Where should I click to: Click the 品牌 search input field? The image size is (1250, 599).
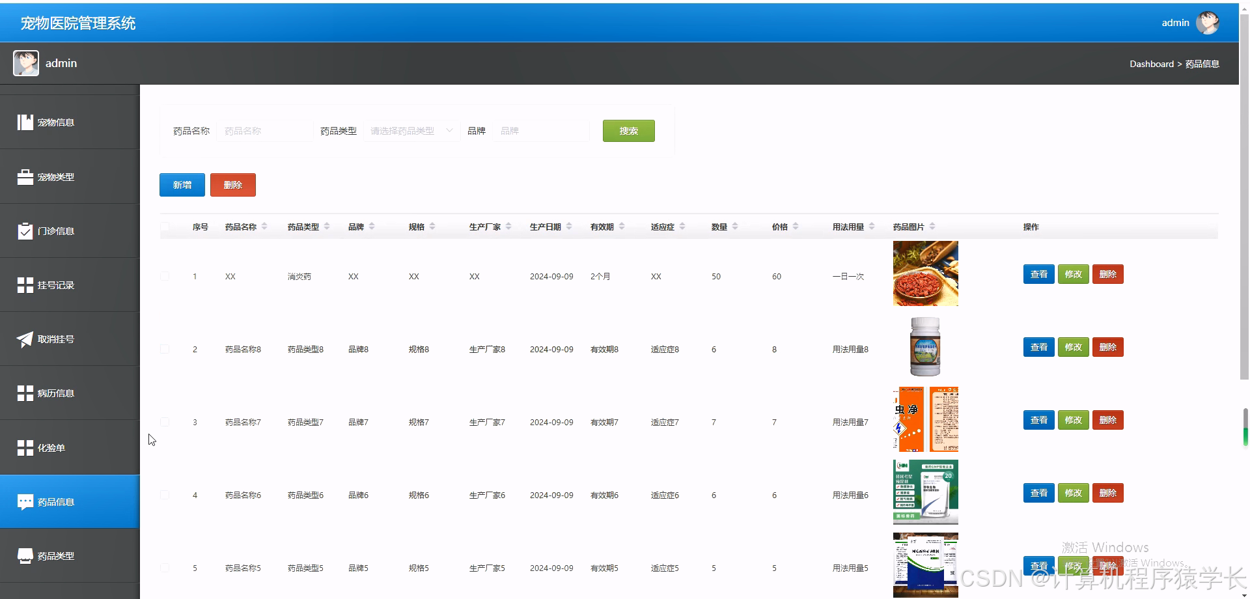click(x=542, y=131)
